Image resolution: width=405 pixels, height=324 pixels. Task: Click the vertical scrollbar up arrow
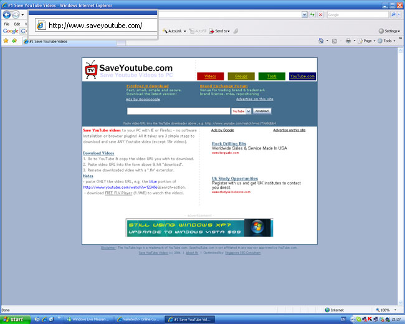point(401,50)
